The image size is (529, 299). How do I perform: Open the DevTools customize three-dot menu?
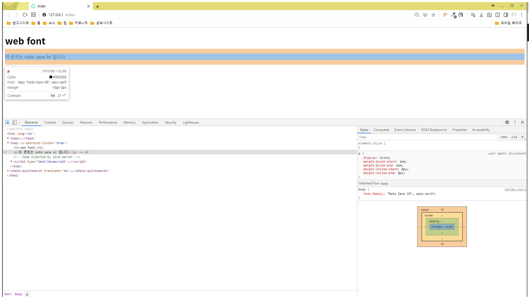515,122
